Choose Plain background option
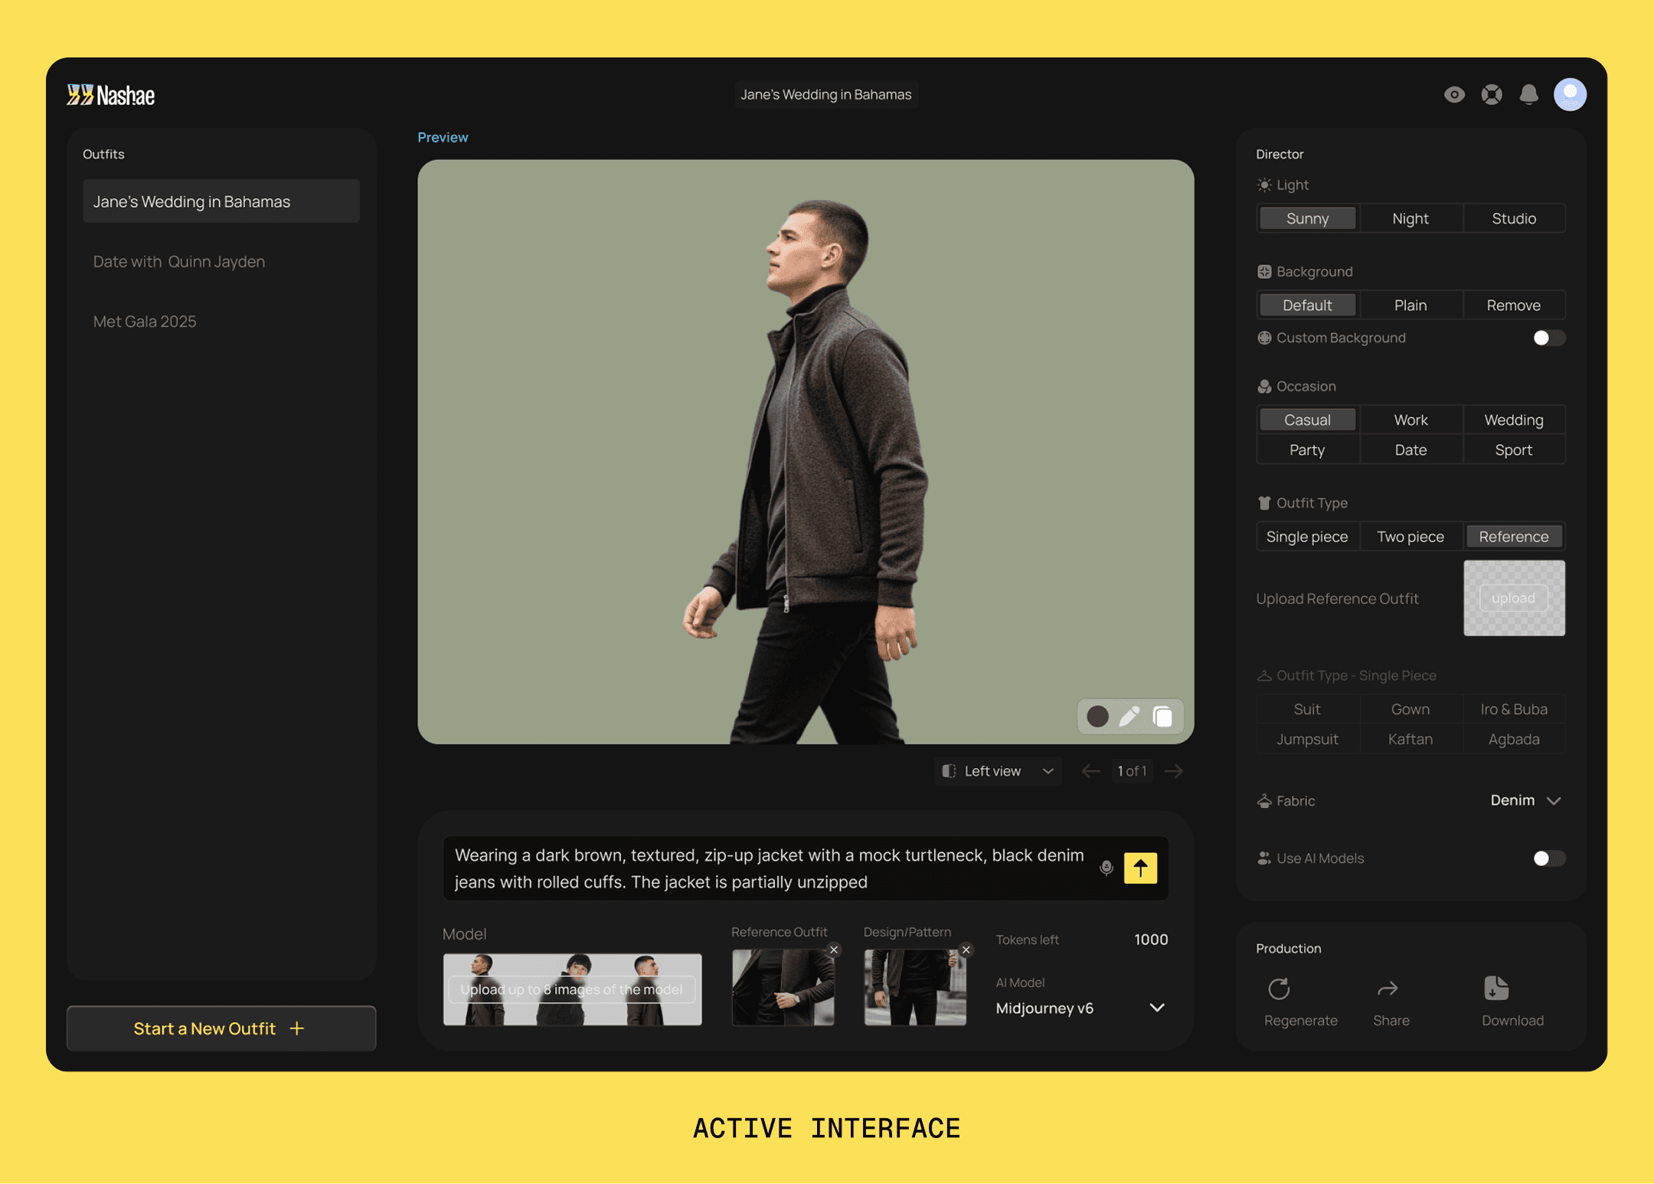 (x=1410, y=305)
